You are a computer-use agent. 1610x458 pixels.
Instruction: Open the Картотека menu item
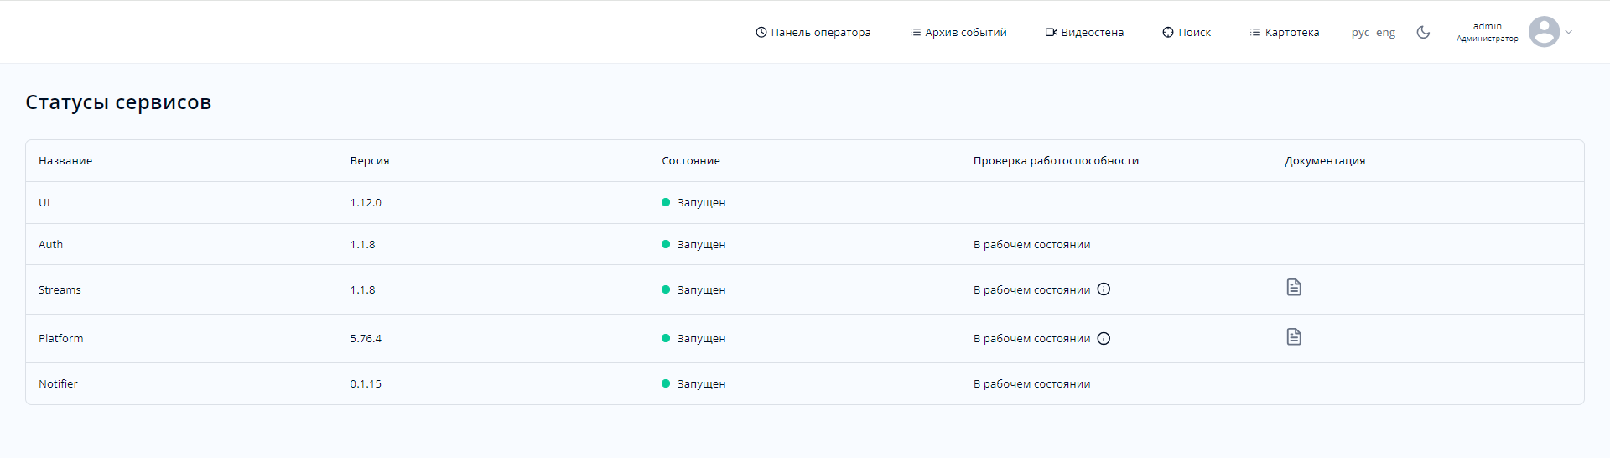(1284, 33)
